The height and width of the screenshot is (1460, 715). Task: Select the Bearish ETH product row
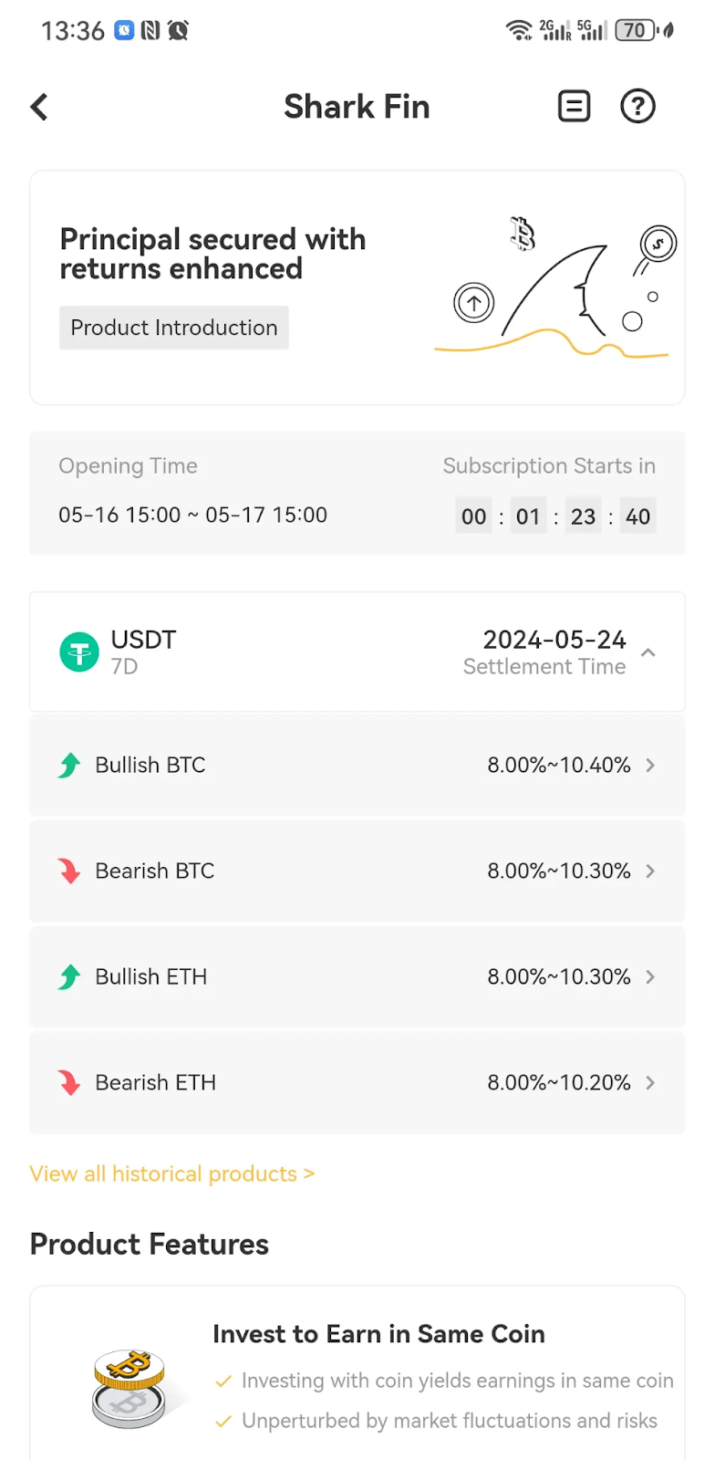357,1083
